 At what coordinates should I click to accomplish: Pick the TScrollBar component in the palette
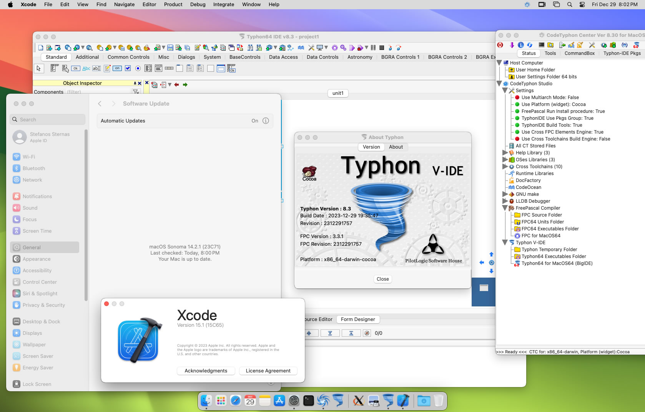point(169,68)
